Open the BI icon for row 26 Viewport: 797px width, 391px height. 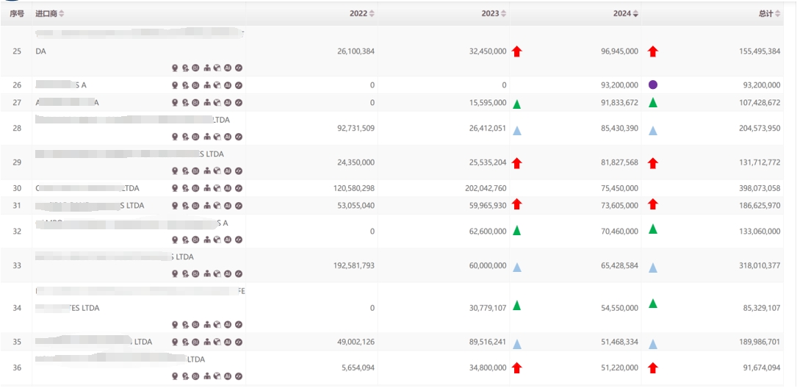point(196,85)
